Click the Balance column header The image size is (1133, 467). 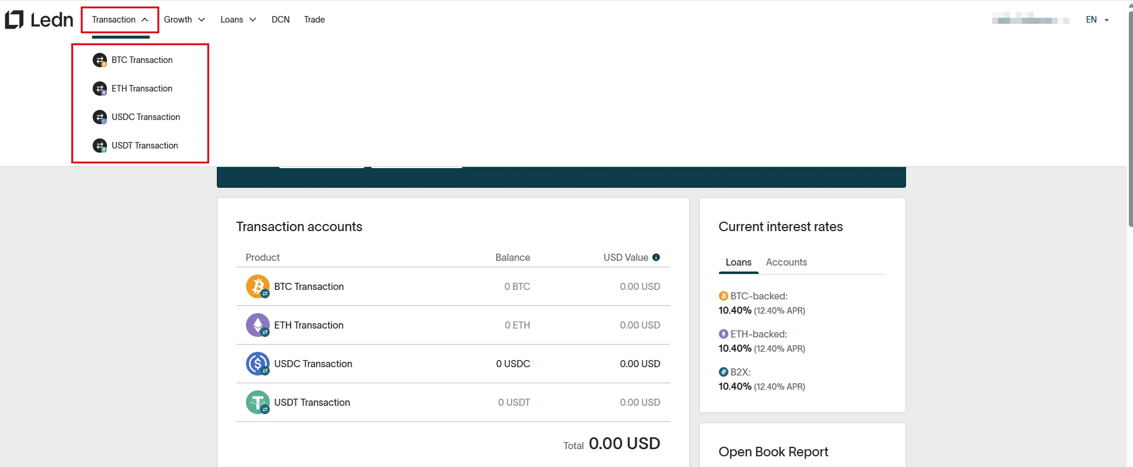513,257
